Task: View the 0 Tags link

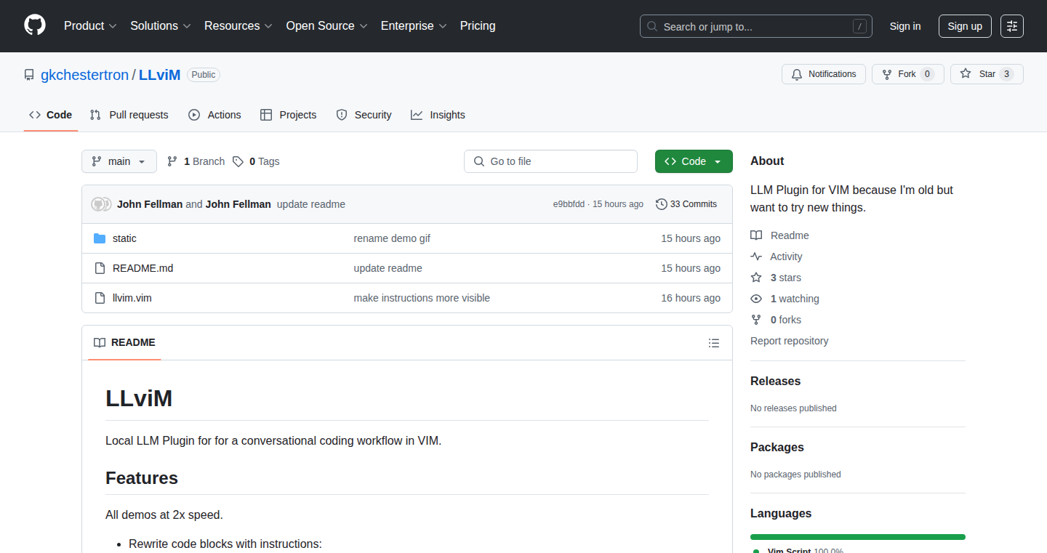Action: [256, 161]
